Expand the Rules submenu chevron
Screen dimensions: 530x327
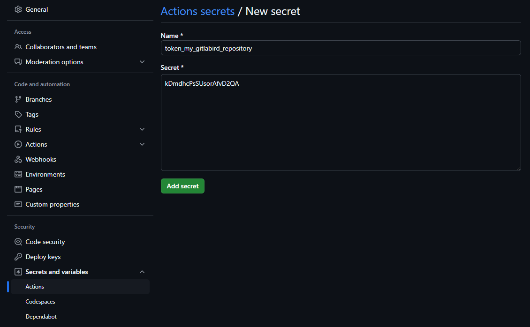pyautogui.click(x=142, y=129)
